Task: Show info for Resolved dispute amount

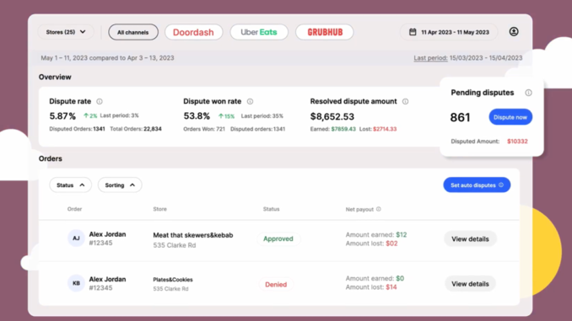Action: pos(405,101)
